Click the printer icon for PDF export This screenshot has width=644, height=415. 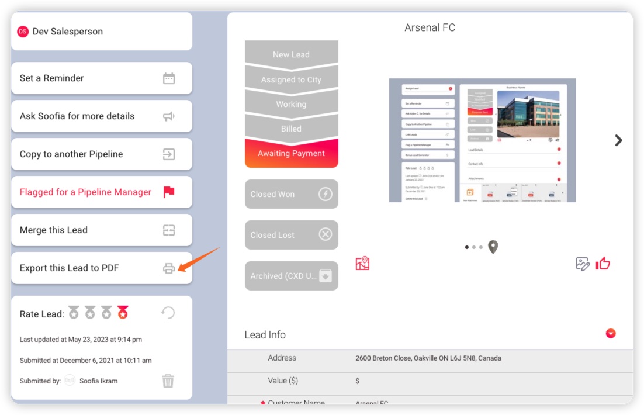(x=169, y=268)
